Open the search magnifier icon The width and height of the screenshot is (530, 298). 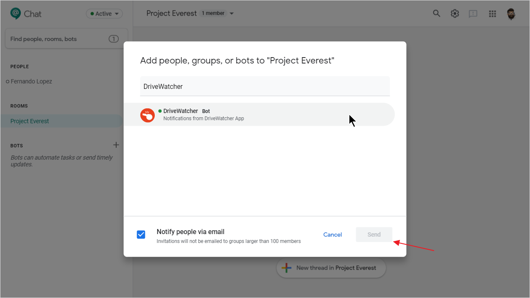(x=436, y=13)
